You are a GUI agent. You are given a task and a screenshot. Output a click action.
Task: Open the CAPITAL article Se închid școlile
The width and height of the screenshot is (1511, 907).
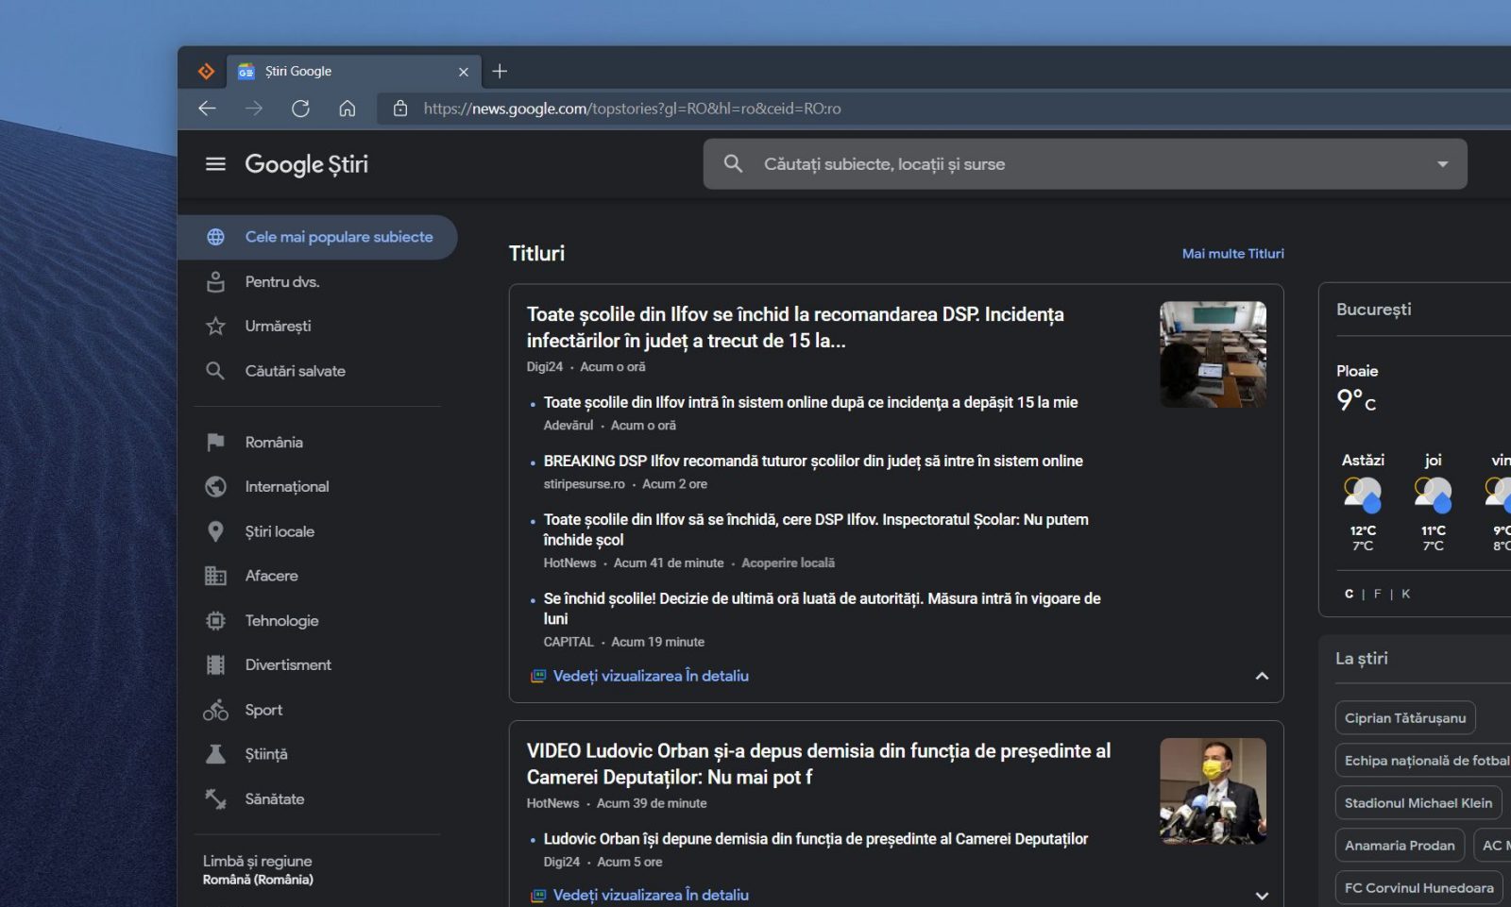click(x=822, y=609)
